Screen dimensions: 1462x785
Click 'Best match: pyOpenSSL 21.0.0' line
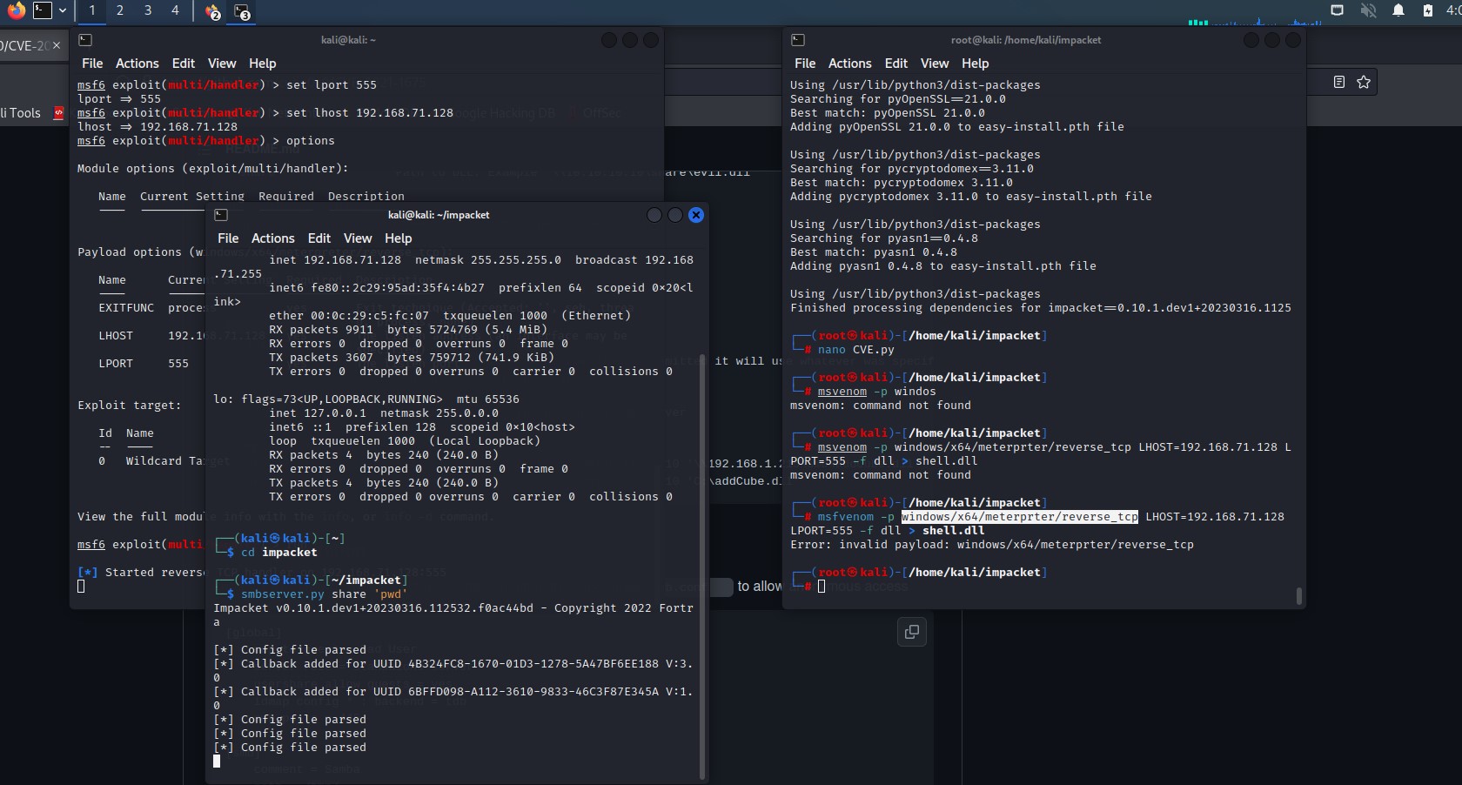(x=888, y=113)
